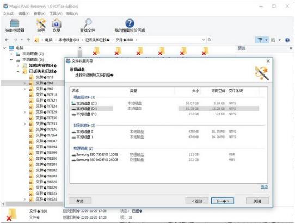Open the blue question-mark help tool

coord(130,26)
